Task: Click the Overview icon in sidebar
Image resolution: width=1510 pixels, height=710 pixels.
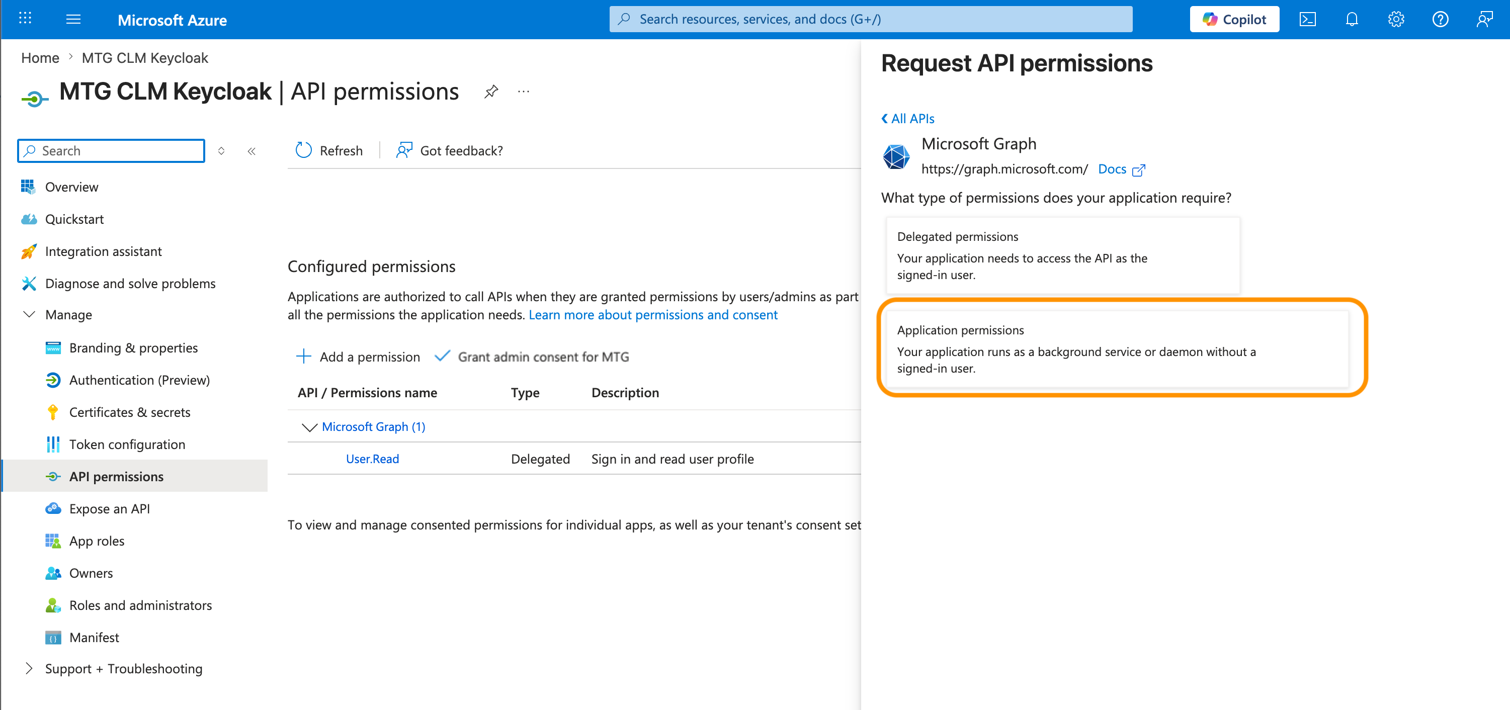Action: [x=28, y=187]
